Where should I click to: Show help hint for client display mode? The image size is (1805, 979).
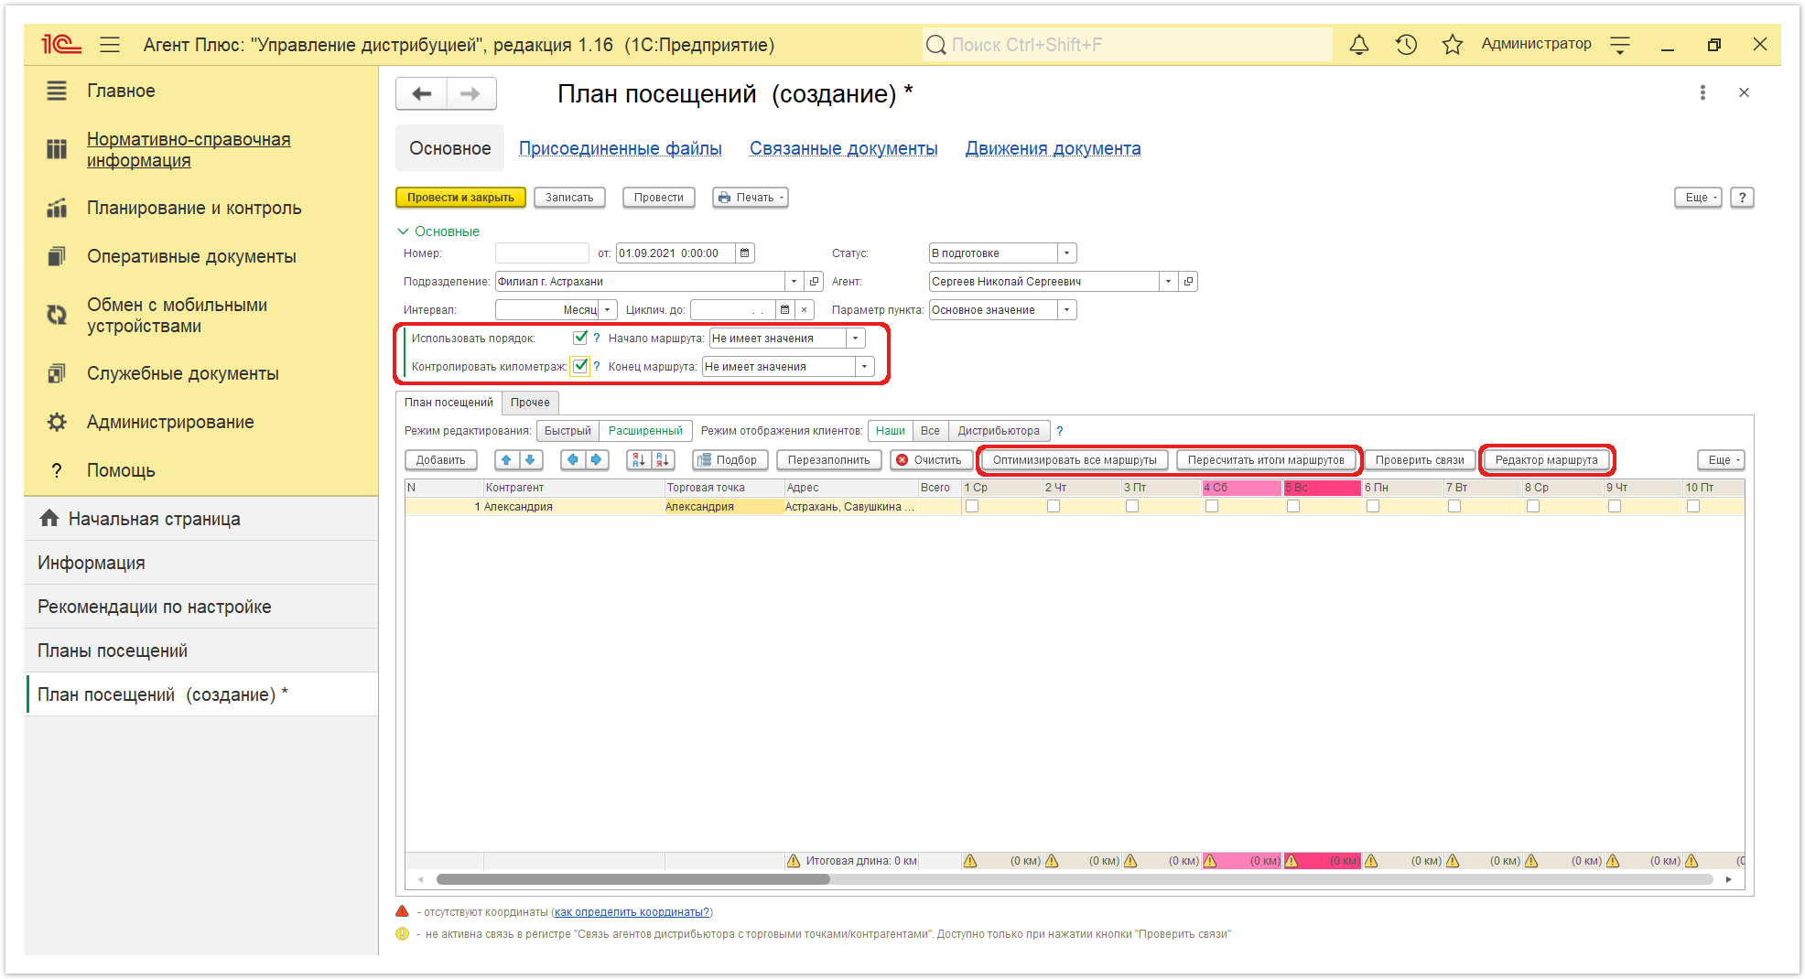tap(1060, 431)
